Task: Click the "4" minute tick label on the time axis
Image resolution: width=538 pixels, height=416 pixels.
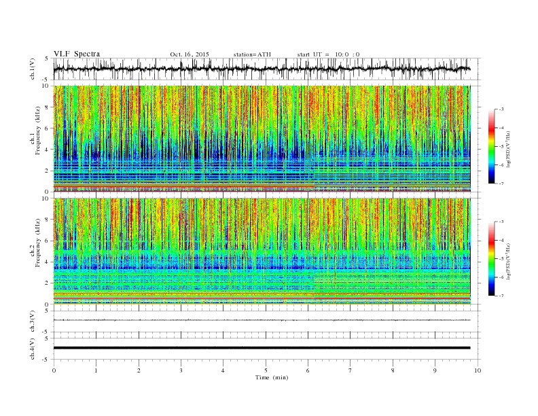Action: (223, 370)
